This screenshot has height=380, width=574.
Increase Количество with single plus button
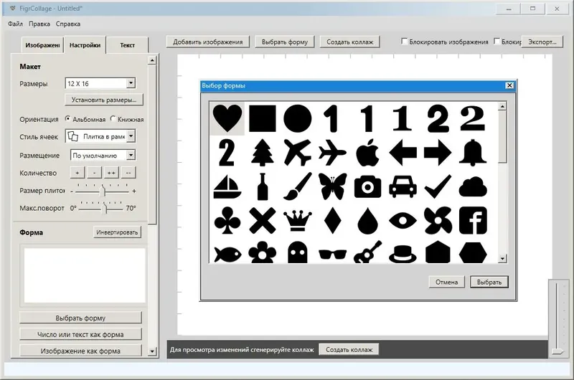pyautogui.click(x=77, y=173)
